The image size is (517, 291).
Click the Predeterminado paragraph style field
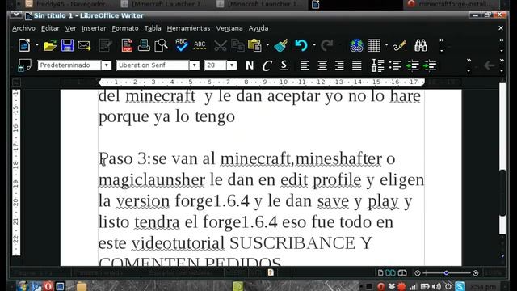(69, 65)
